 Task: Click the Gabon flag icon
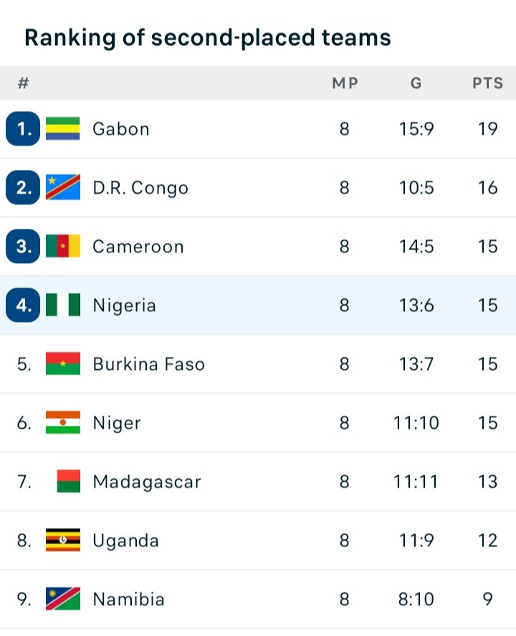[63, 129]
